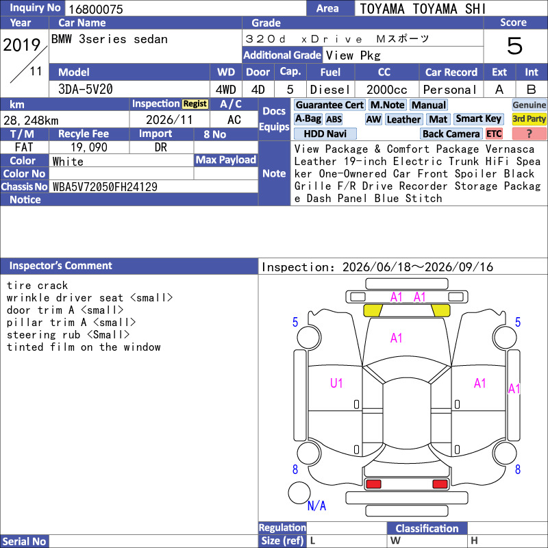The height and width of the screenshot is (548, 548).
Task: Click the U1 mark on left door
Action: 336,384
